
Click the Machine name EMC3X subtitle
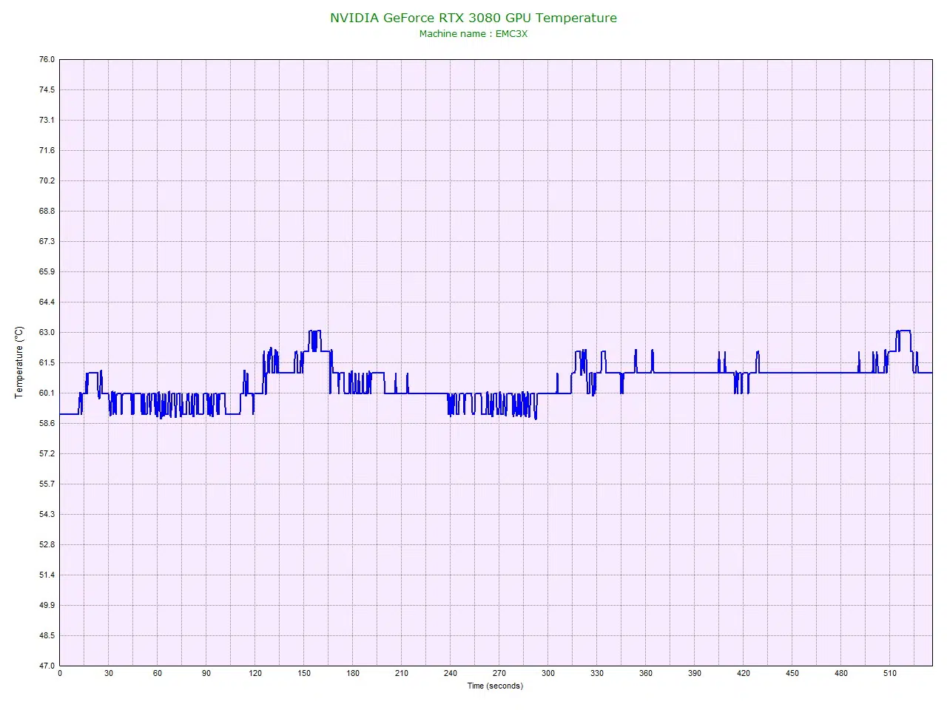(x=473, y=34)
